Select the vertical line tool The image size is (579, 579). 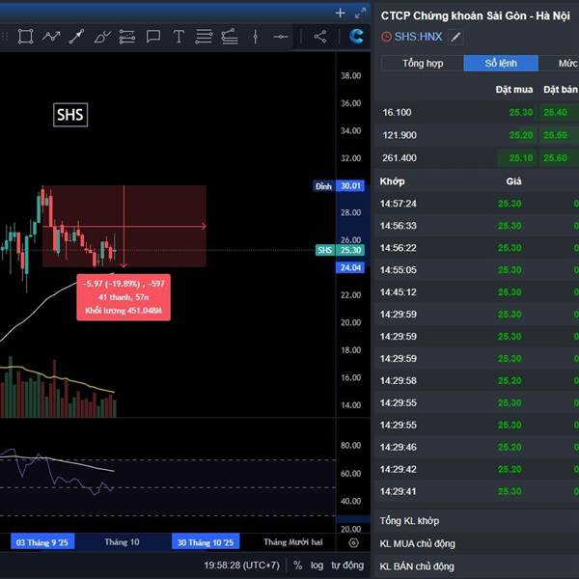click(255, 37)
